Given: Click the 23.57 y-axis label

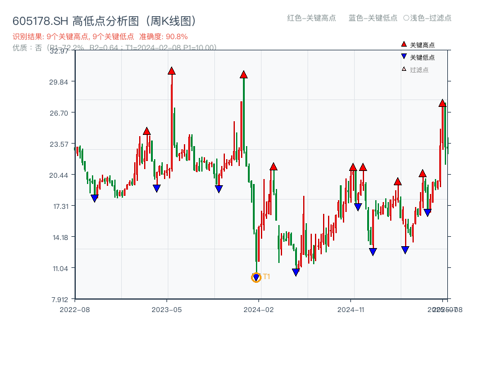Looking at the screenshot, I should click(x=59, y=144).
